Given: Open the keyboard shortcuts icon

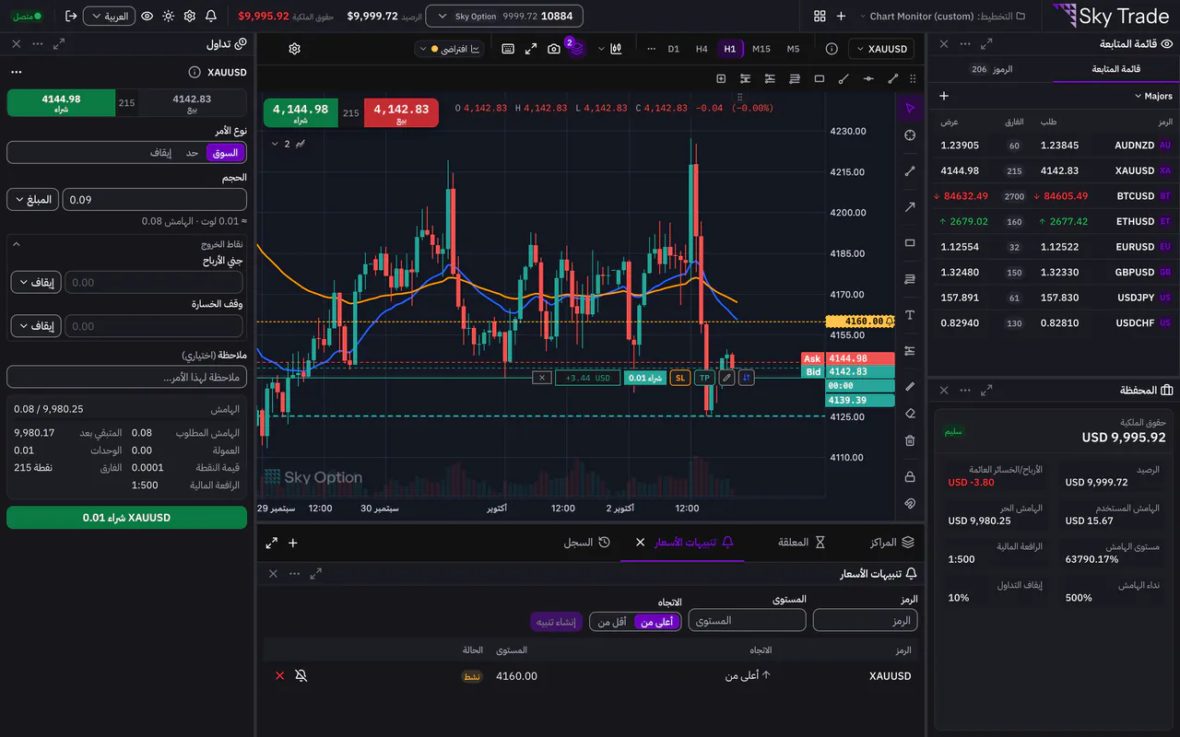Looking at the screenshot, I should [x=508, y=49].
